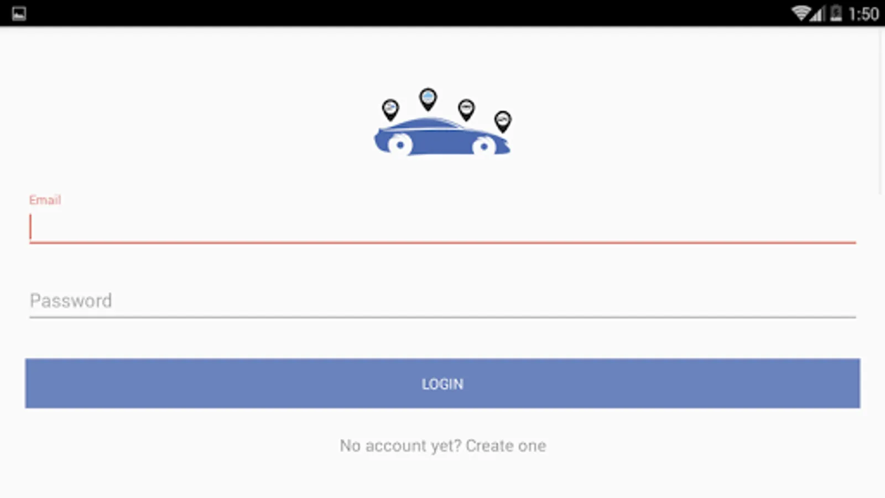Tap the battery status icon
This screenshot has width=885, height=498.
coord(836,13)
